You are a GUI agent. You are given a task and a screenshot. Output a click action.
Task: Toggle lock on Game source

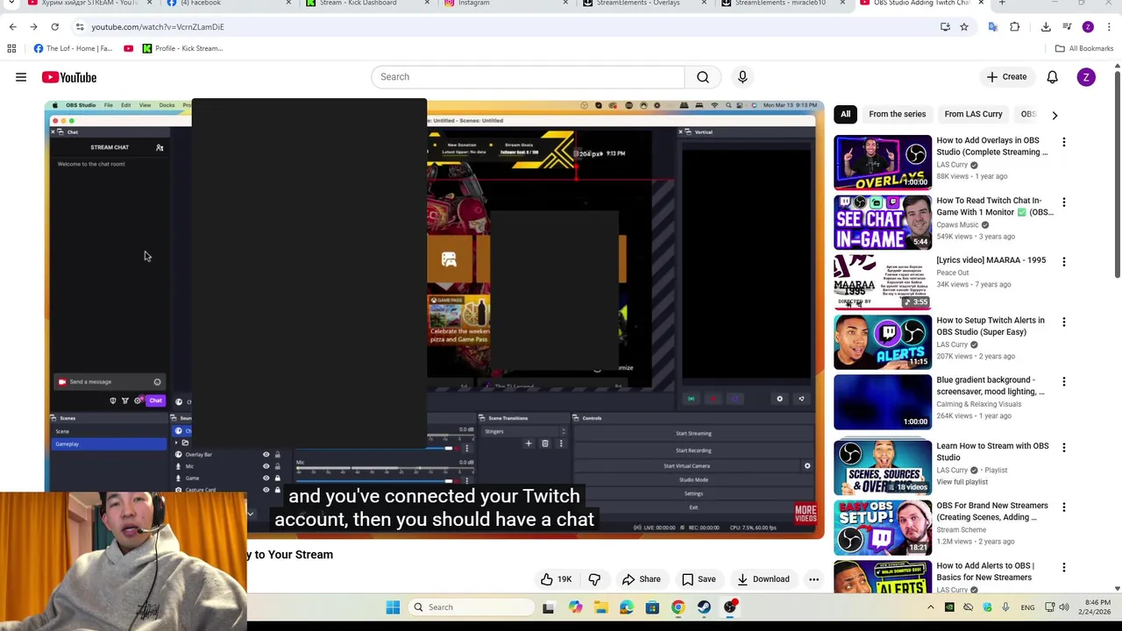[x=278, y=478]
